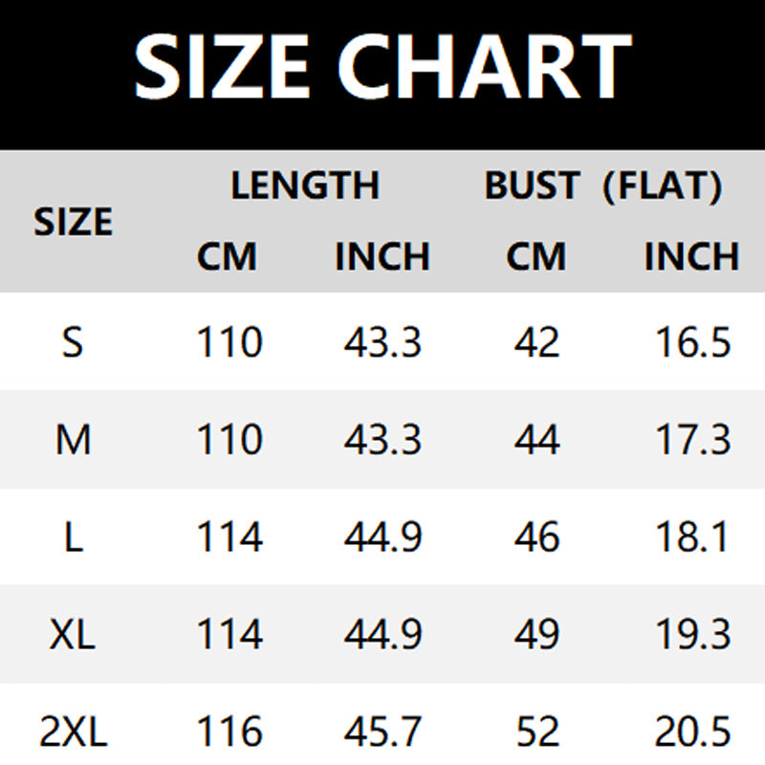
Task: Select the BUST (FLAT) column header
Action: (x=602, y=185)
